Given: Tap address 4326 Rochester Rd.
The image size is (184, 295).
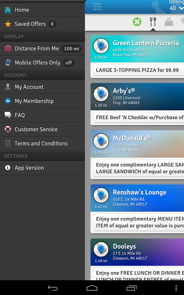Looking at the screenshot, I should pos(130,50).
